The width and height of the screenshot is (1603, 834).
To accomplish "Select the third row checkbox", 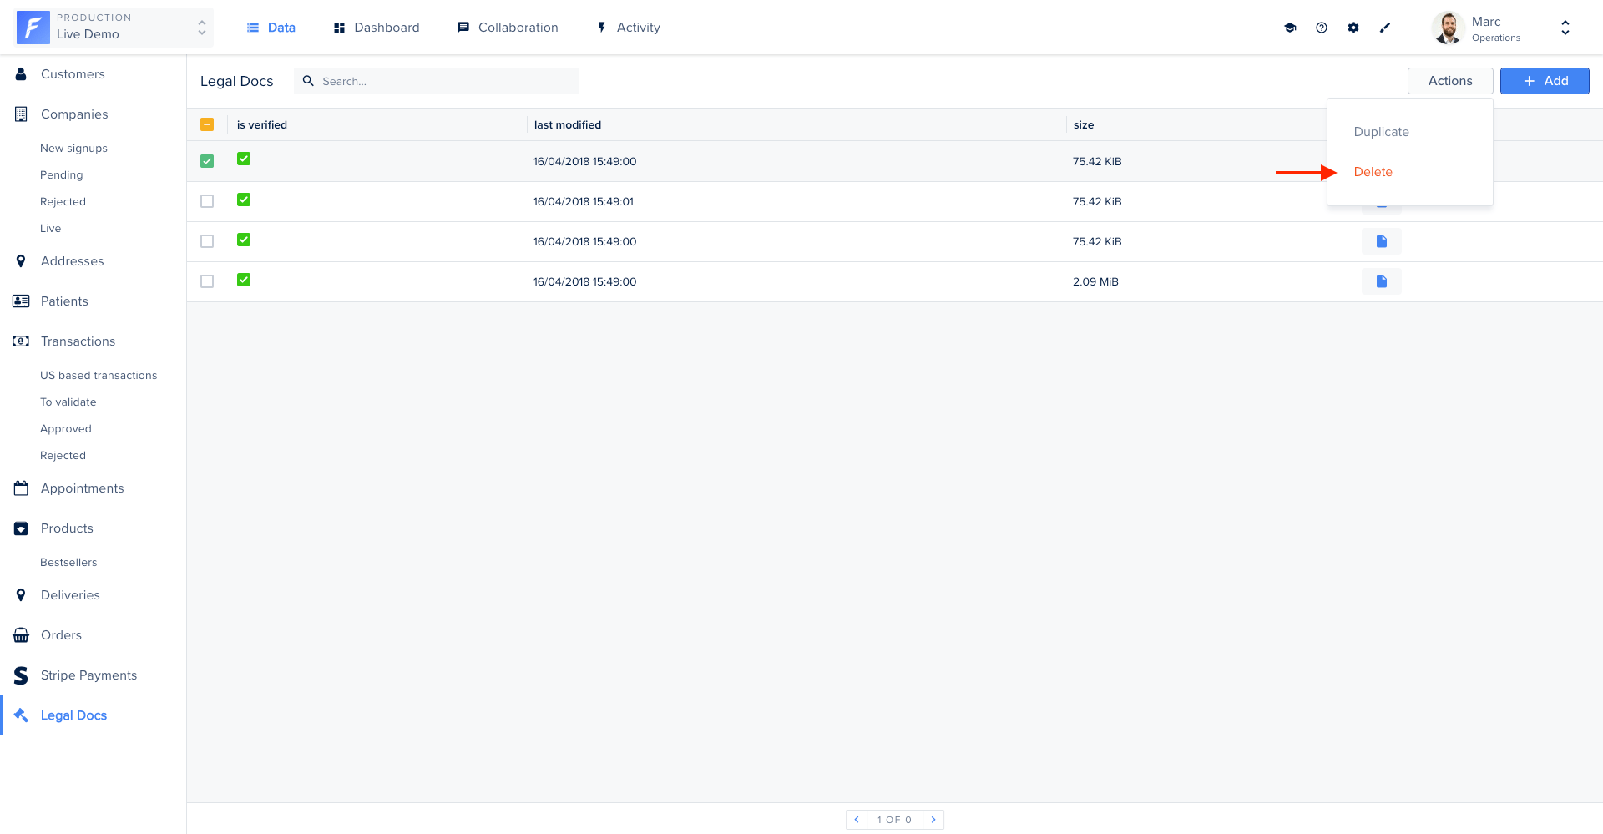I will [x=207, y=241].
